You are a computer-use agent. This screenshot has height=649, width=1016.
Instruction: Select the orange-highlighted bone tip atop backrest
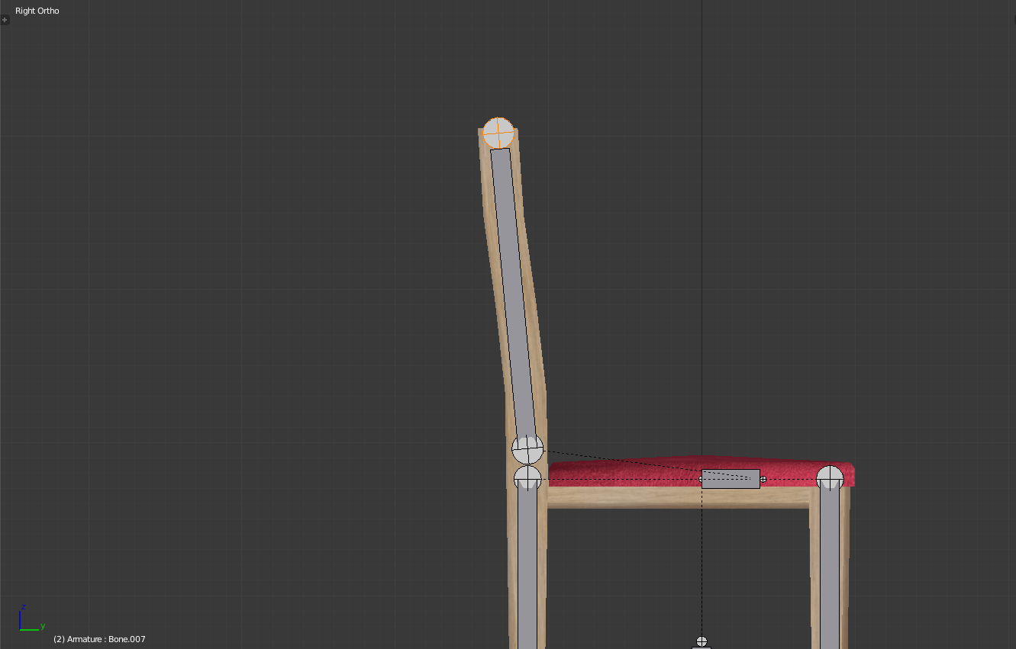499,133
